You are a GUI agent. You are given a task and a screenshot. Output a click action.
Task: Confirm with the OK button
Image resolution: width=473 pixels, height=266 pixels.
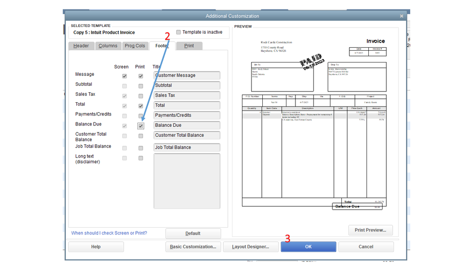(x=308, y=247)
